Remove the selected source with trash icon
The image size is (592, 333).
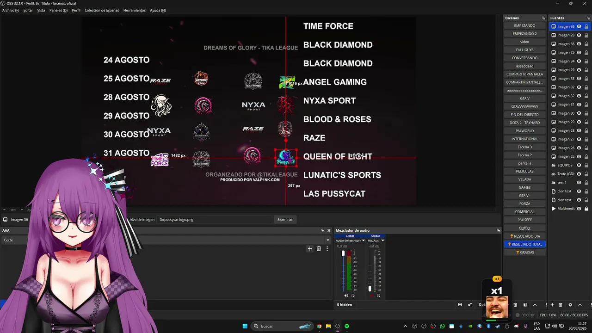click(561, 305)
